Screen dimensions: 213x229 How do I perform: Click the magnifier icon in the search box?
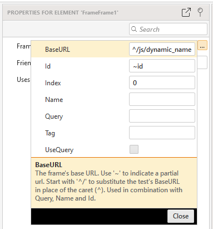(134, 29)
